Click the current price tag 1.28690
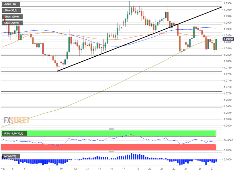This screenshot has height=172, width=234. pyautogui.click(x=228, y=39)
